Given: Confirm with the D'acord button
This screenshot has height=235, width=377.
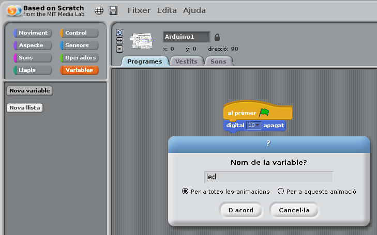Looking at the screenshot, I should coord(241,210).
